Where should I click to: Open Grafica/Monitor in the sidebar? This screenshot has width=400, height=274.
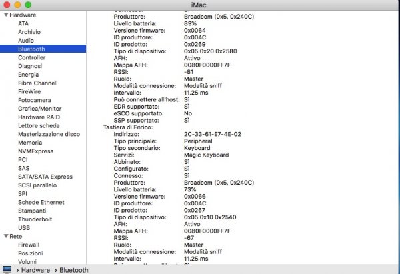pyautogui.click(x=39, y=109)
